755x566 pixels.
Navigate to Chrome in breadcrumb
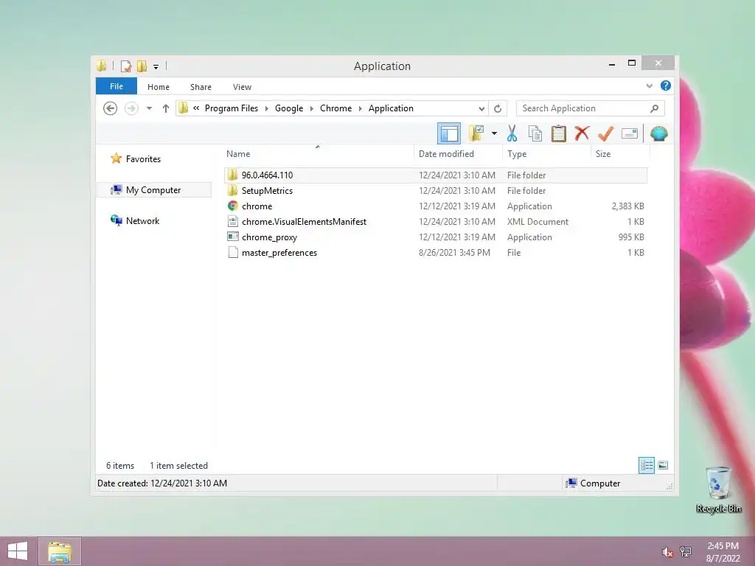click(x=336, y=108)
